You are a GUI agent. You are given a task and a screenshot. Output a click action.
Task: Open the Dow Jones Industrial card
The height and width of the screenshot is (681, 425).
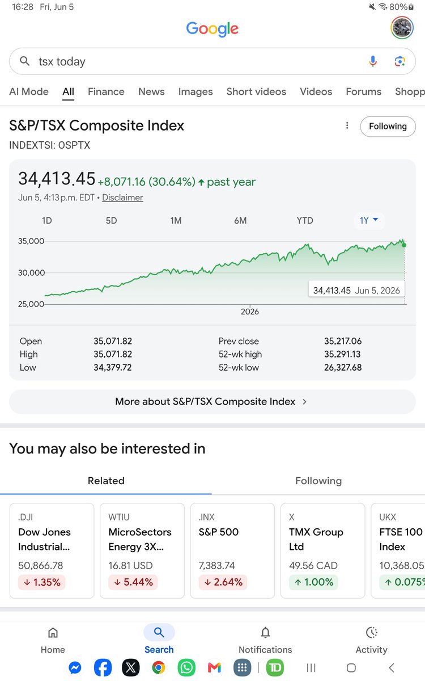tap(52, 550)
